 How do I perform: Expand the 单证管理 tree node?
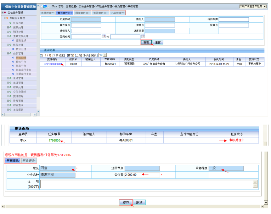8,83
